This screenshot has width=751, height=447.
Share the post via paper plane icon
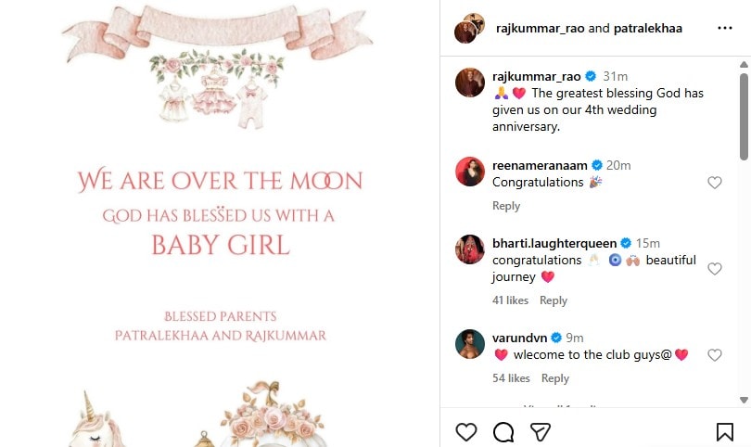pos(541,431)
